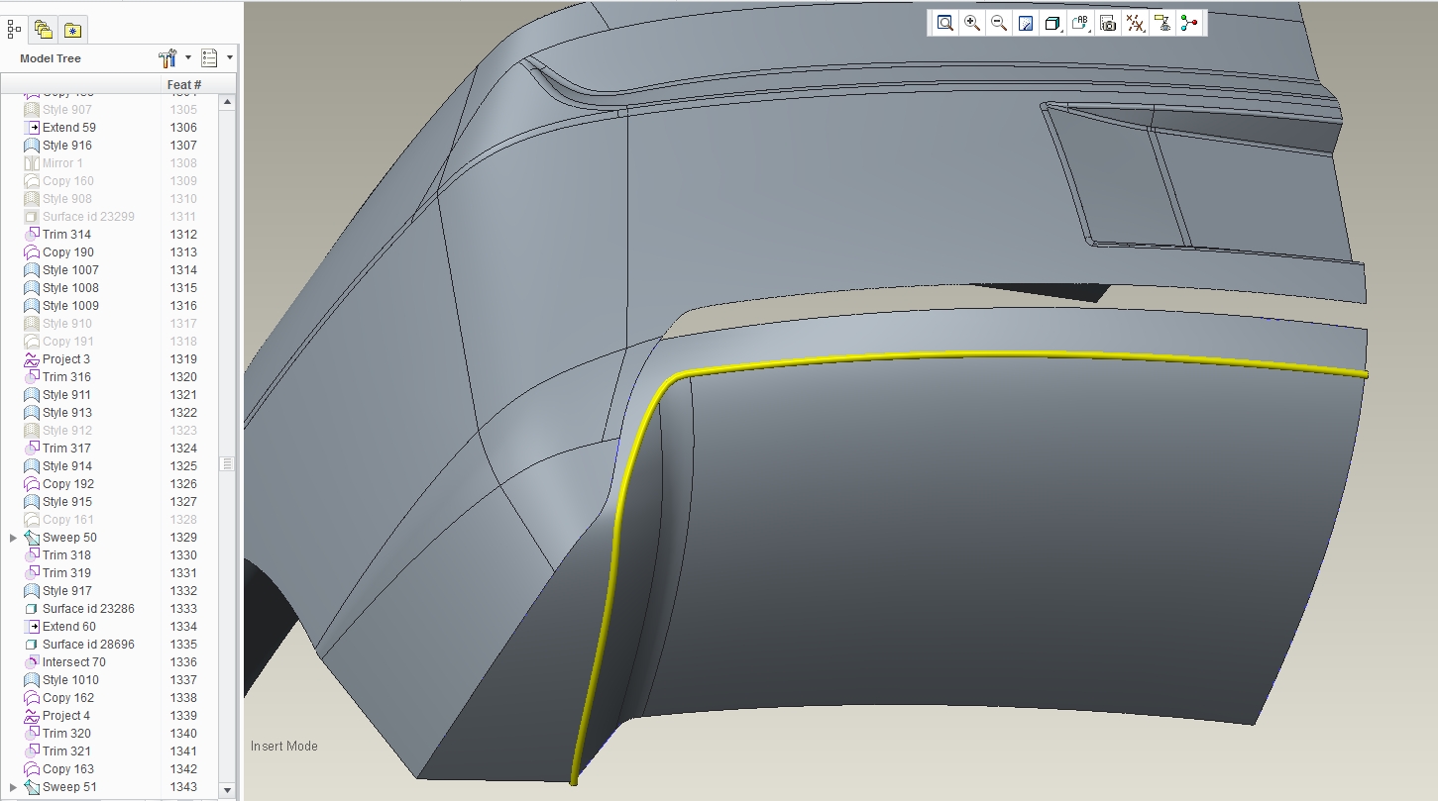Select the Zoom In tool

(x=972, y=23)
